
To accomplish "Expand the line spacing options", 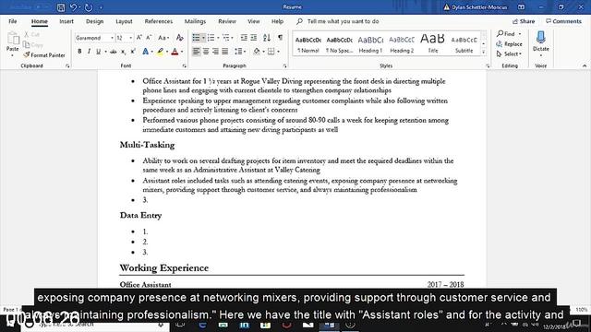I will (x=240, y=52).
